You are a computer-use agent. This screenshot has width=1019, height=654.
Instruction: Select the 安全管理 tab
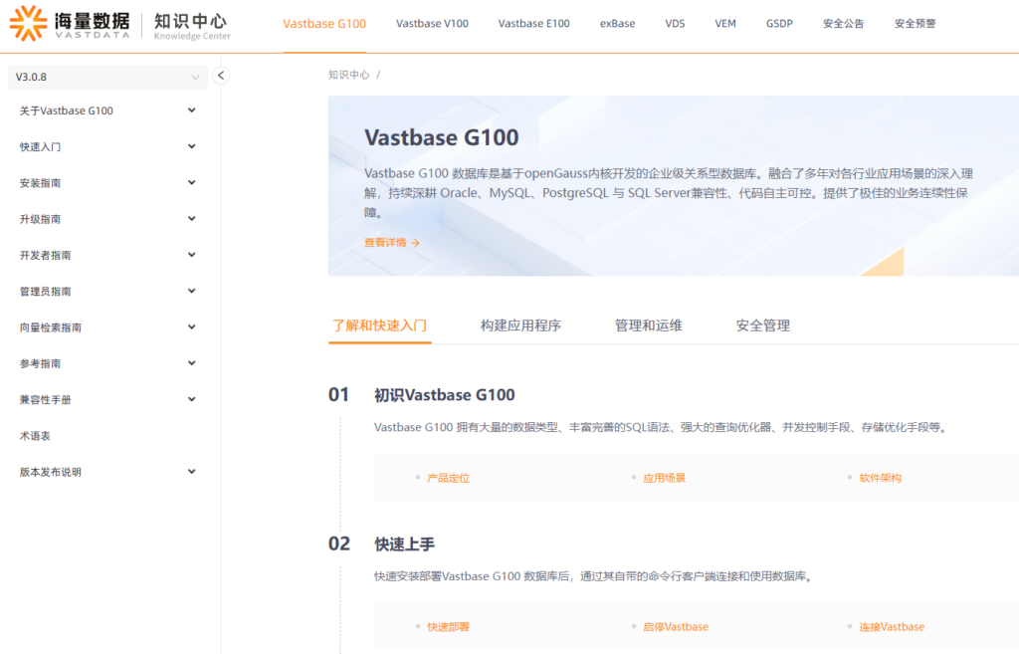(x=763, y=326)
